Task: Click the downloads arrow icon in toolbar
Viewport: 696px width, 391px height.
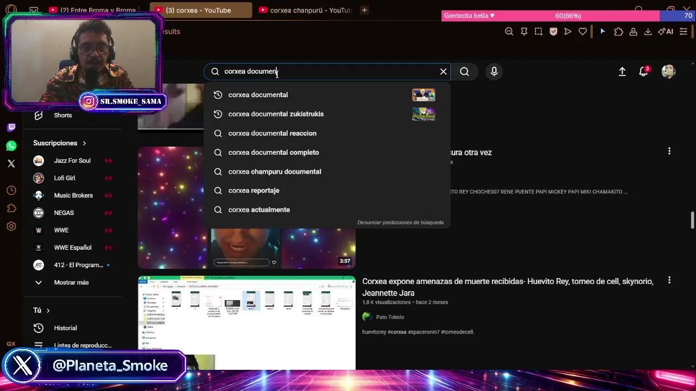Action: pyautogui.click(x=648, y=31)
